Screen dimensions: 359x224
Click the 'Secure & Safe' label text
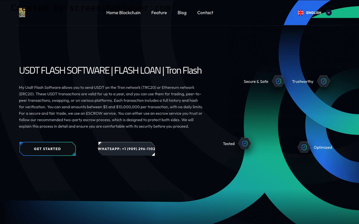point(256,82)
